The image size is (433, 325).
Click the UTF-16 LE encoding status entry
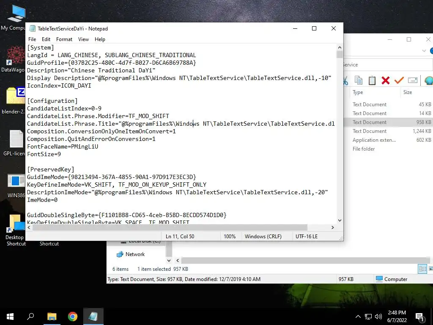coord(307,236)
